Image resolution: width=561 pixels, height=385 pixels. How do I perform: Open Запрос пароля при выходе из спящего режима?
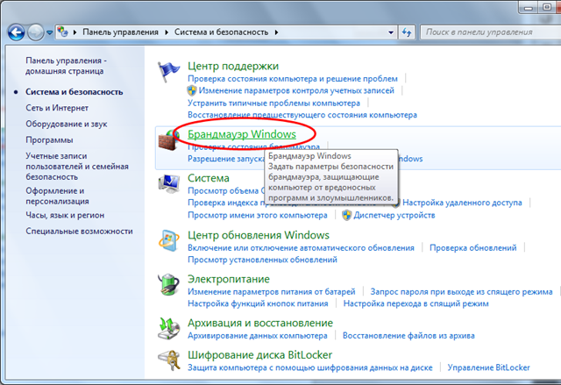point(462,292)
